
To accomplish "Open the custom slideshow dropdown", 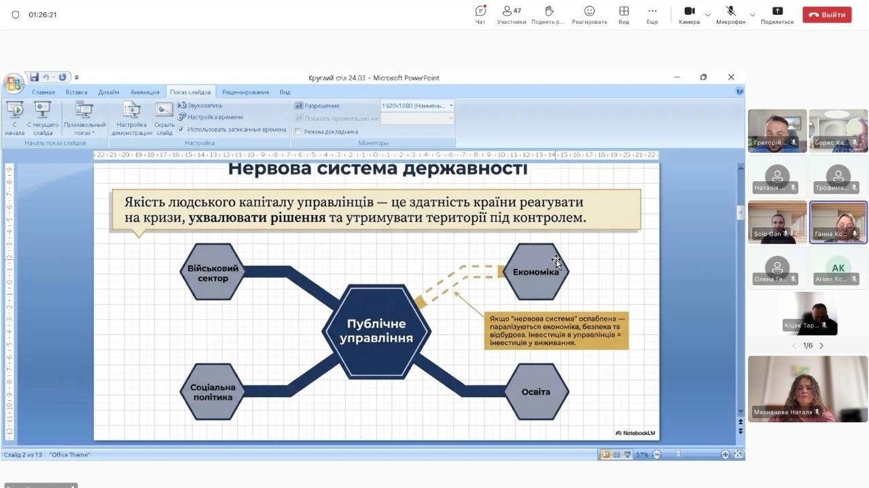I will (84, 119).
